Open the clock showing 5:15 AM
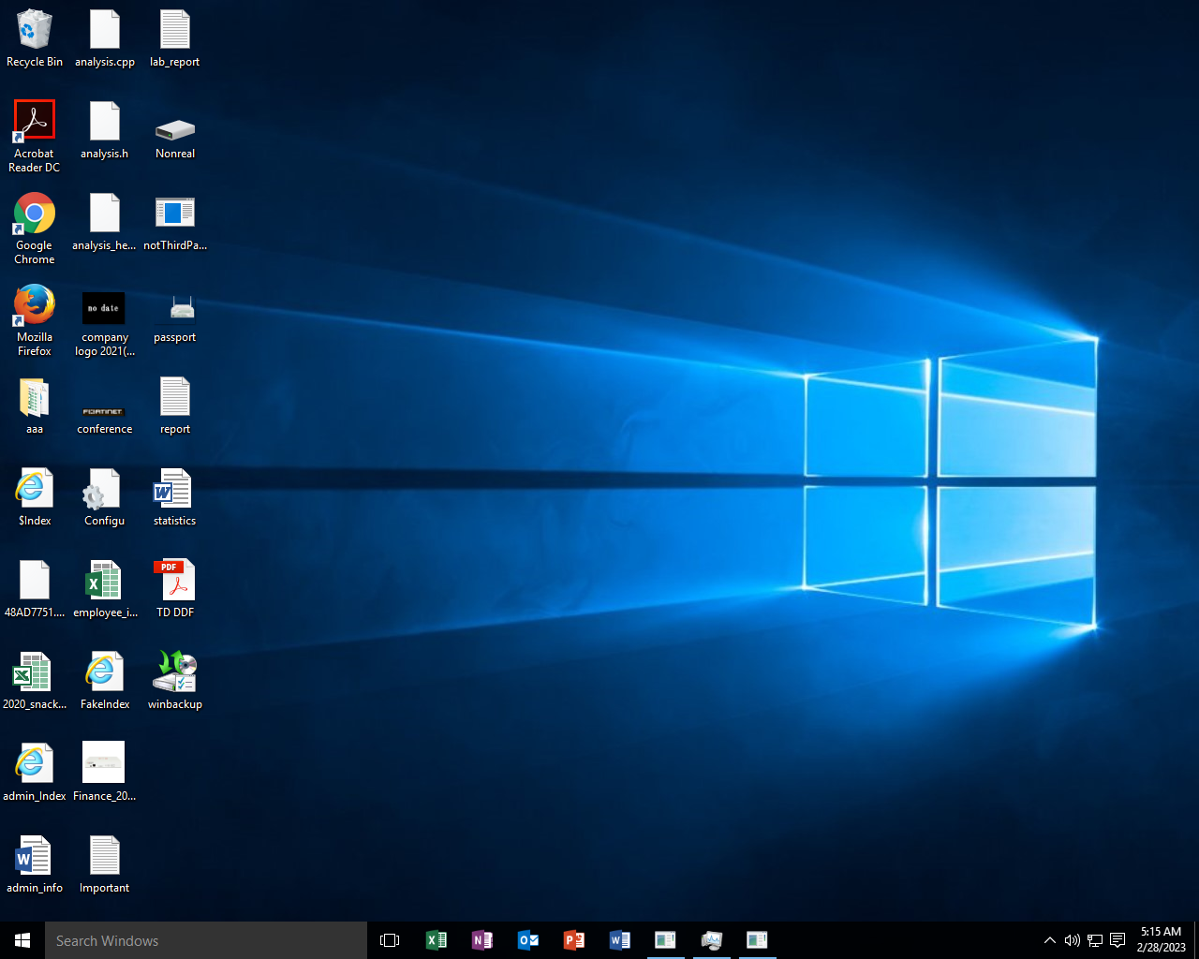 click(1162, 940)
